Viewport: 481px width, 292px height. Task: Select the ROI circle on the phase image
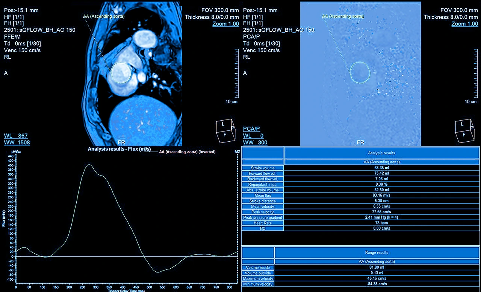coord(360,73)
